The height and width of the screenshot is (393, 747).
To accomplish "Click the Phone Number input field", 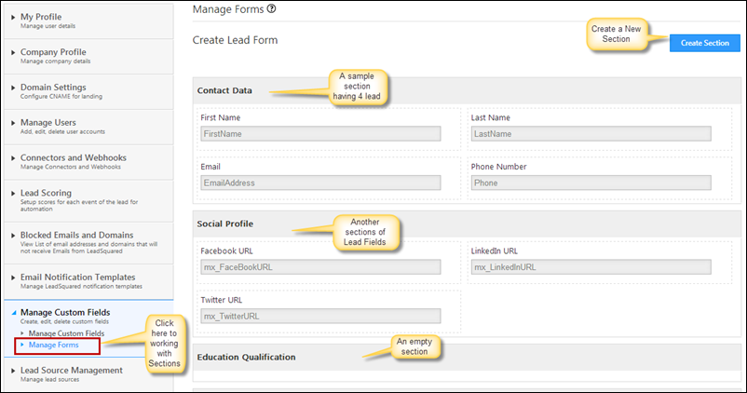I will [591, 183].
